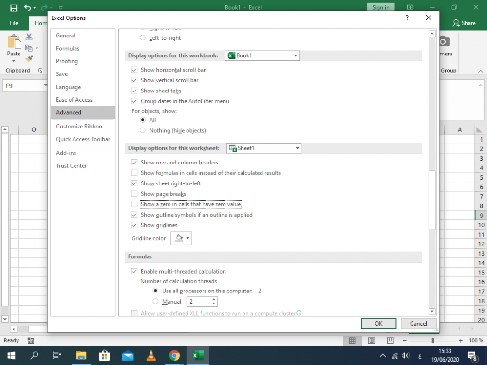The width and height of the screenshot is (487, 365).
Task: Open File Explorer from taskbar
Action: click(81, 355)
